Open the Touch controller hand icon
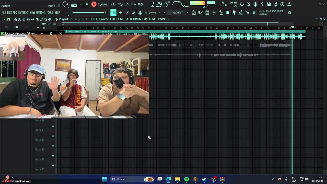The image size is (327, 184). point(248,13)
